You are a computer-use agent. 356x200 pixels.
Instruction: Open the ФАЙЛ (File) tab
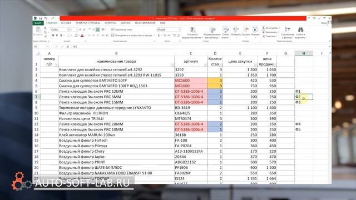point(38,23)
